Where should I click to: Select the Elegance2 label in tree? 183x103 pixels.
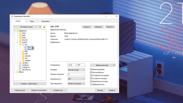click(23, 31)
